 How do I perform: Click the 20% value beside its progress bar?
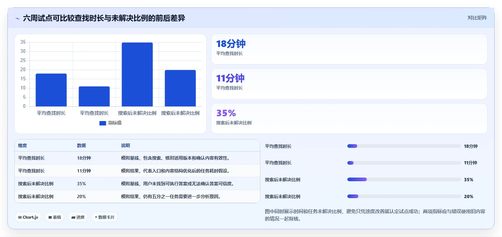point(468,197)
